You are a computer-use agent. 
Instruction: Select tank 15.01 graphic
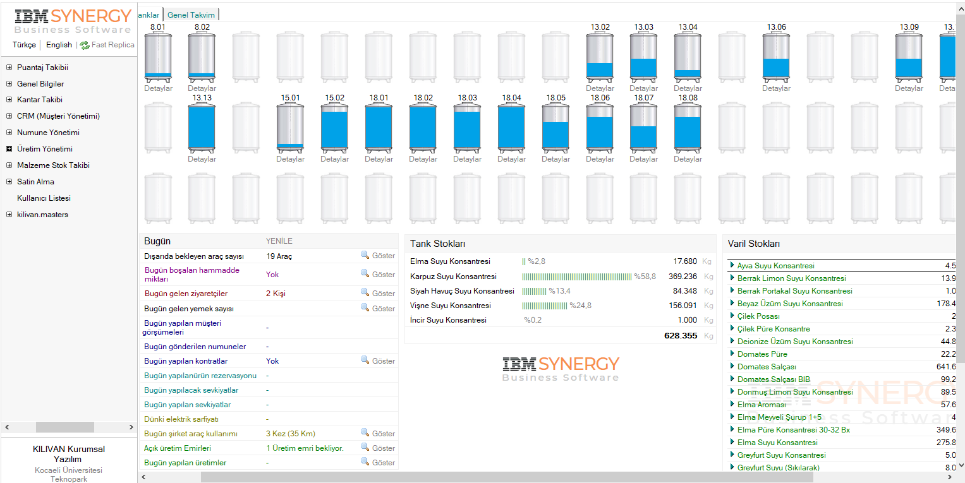(x=290, y=128)
